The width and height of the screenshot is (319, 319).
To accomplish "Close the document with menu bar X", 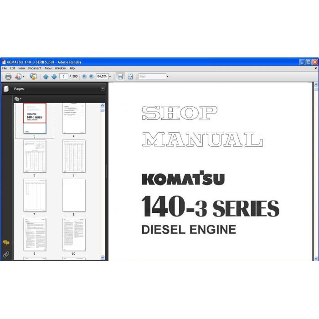I will point(315,68).
